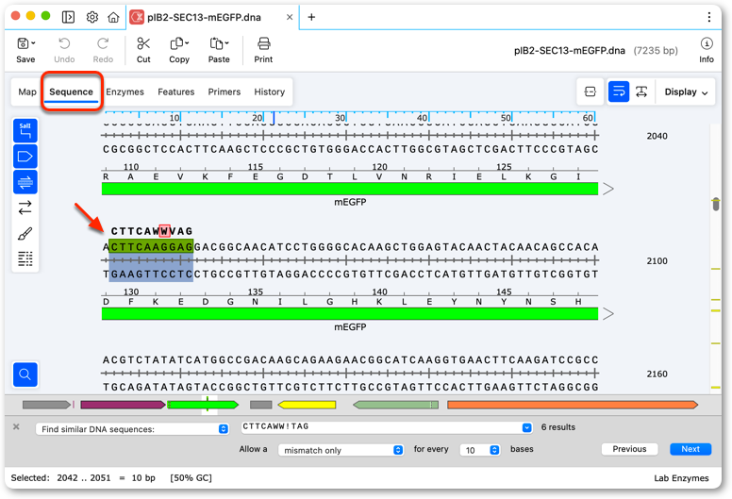Toggle the double-strand arrows option
732x499 pixels.
[x=25, y=208]
